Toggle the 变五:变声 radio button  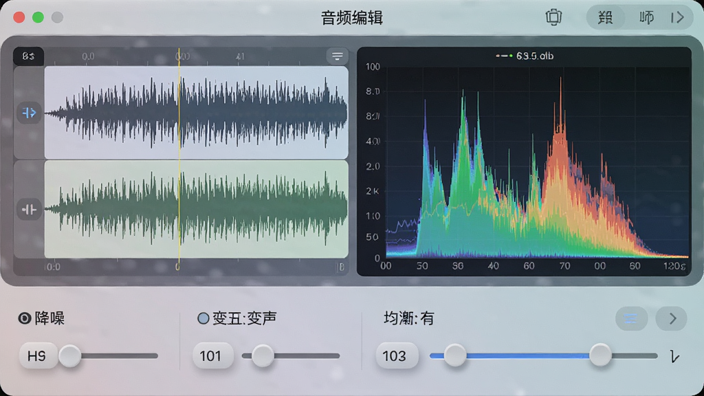pos(203,318)
